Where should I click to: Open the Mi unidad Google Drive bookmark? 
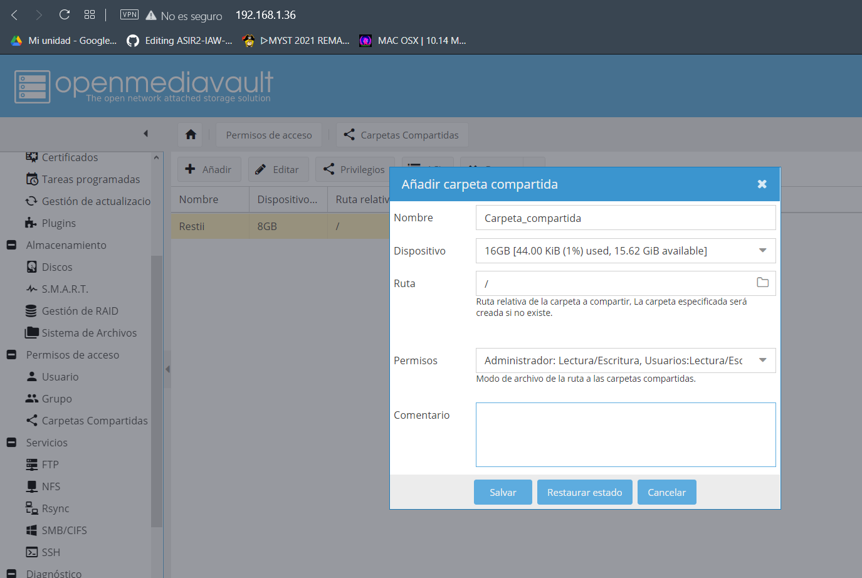click(64, 41)
